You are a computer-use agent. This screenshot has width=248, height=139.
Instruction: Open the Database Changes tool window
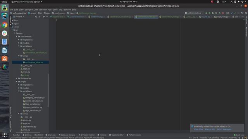coord(67,135)
